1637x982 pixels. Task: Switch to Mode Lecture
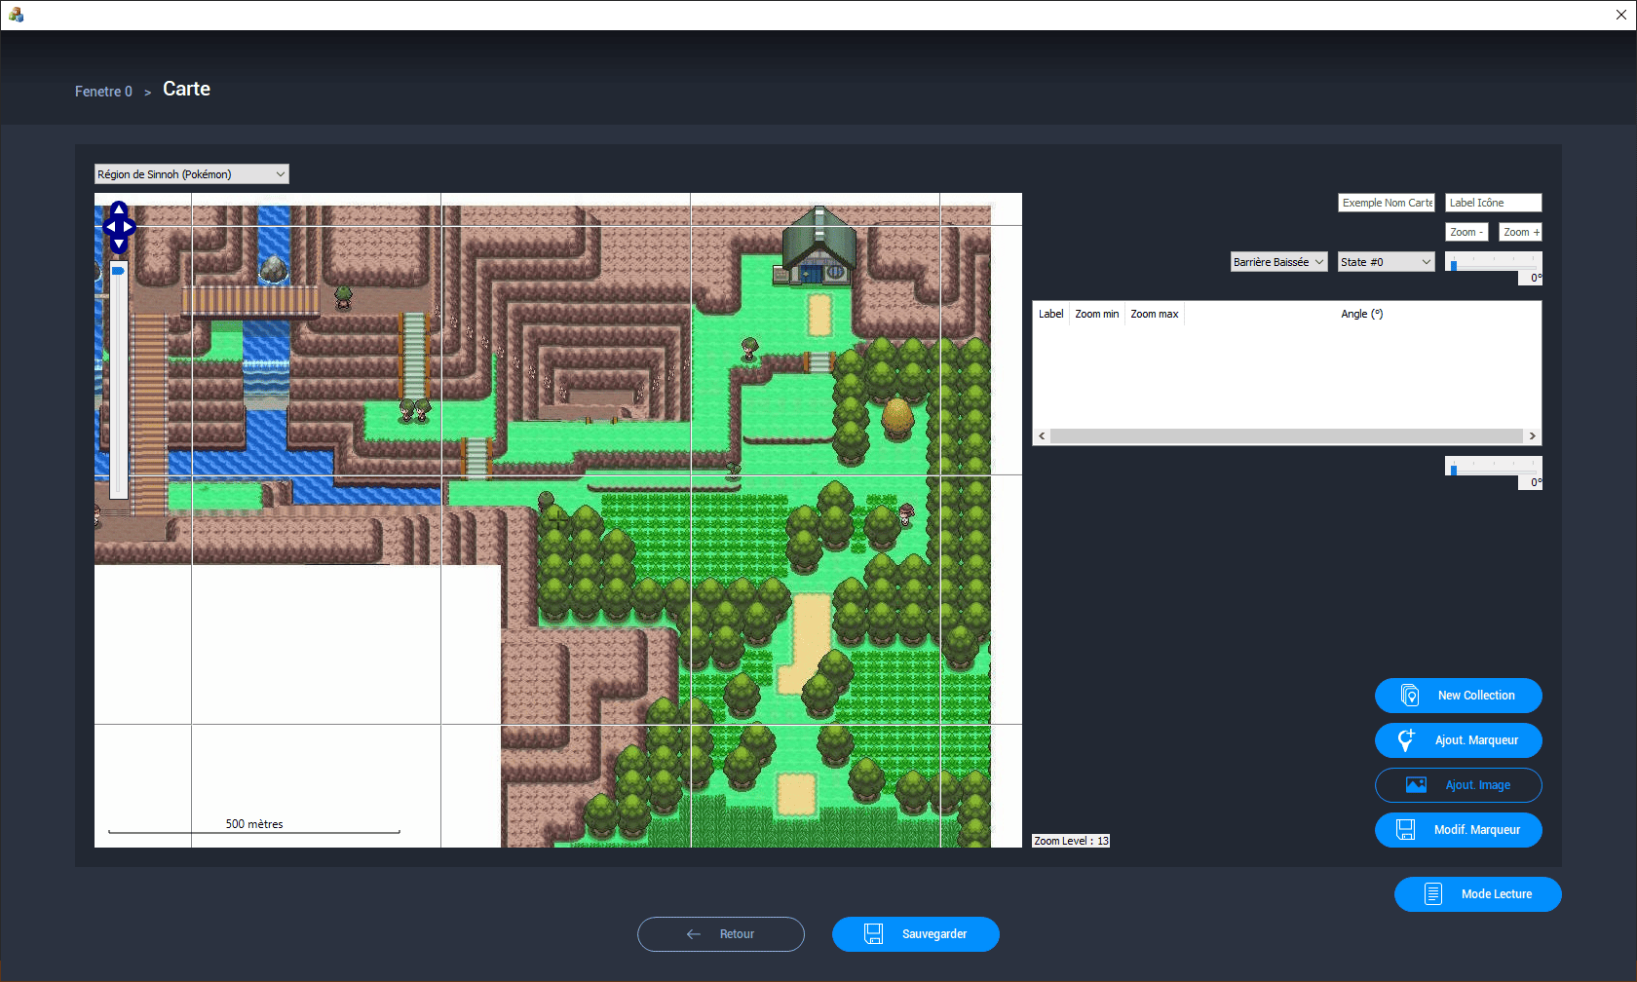click(x=1477, y=894)
